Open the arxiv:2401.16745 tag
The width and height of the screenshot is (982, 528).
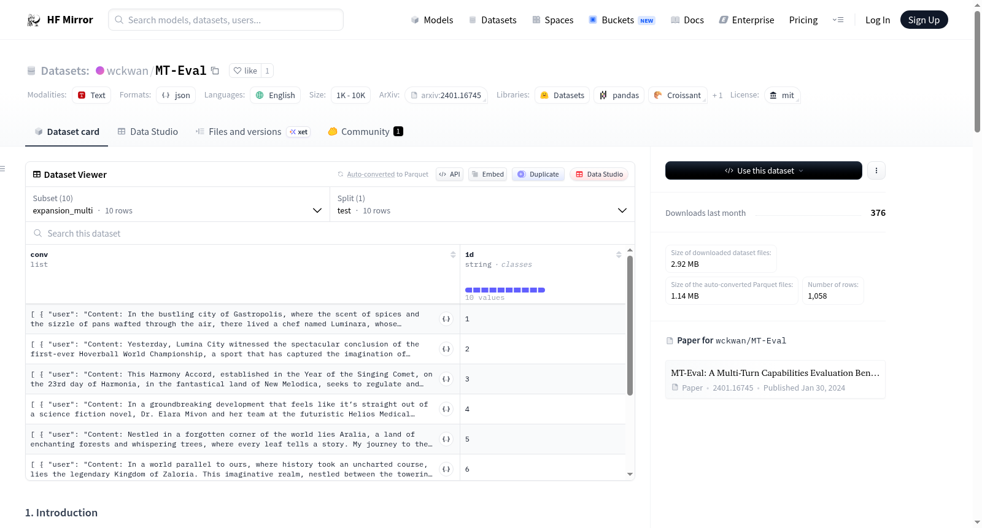[x=446, y=95]
